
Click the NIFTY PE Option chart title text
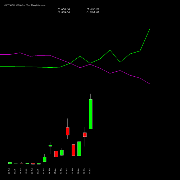click(25, 5)
